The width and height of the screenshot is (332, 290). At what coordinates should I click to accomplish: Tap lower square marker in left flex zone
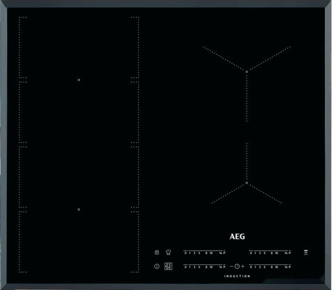click(79, 209)
